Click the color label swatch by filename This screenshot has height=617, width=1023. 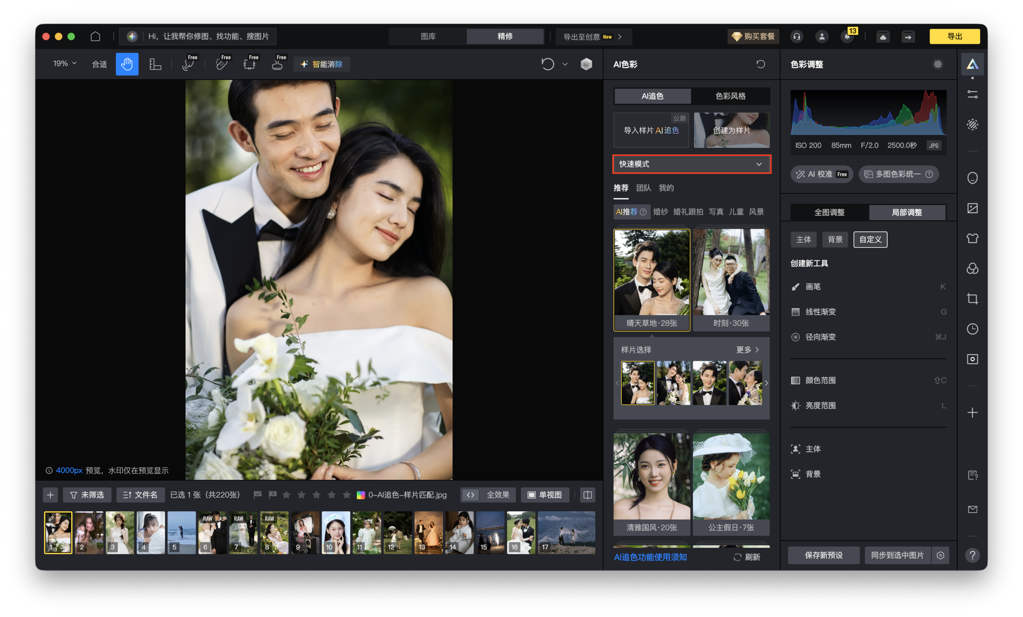[x=361, y=495]
